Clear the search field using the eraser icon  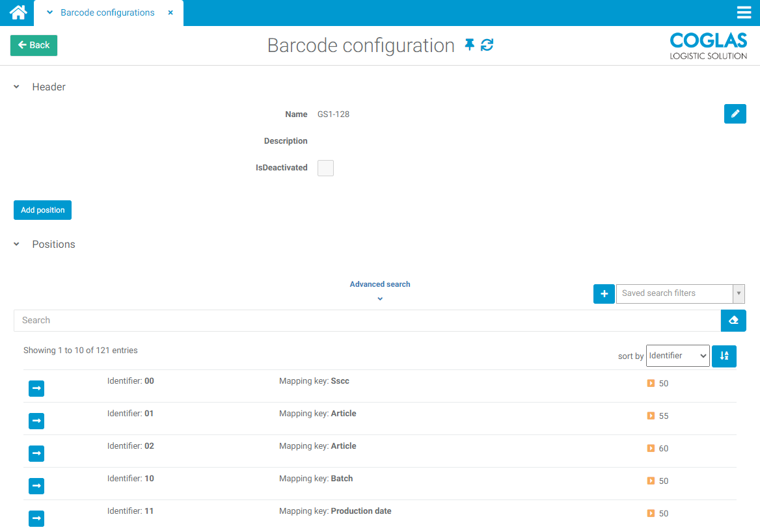click(x=733, y=320)
